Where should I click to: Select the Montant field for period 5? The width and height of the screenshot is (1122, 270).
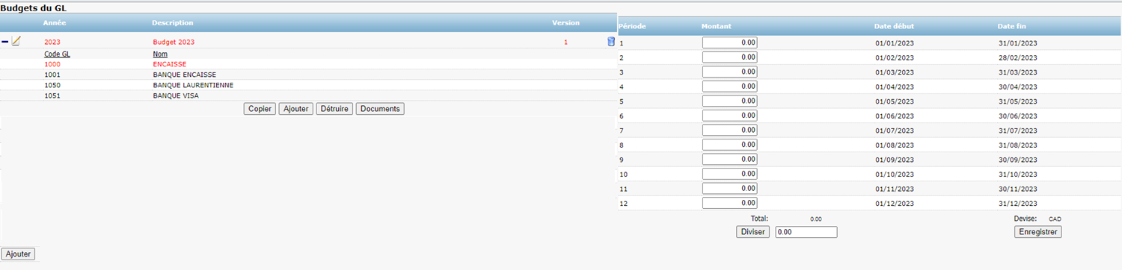click(730, 101)
